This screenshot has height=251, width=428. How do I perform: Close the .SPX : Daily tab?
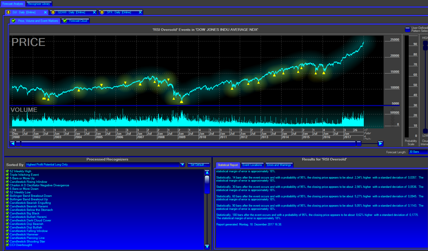140,12
